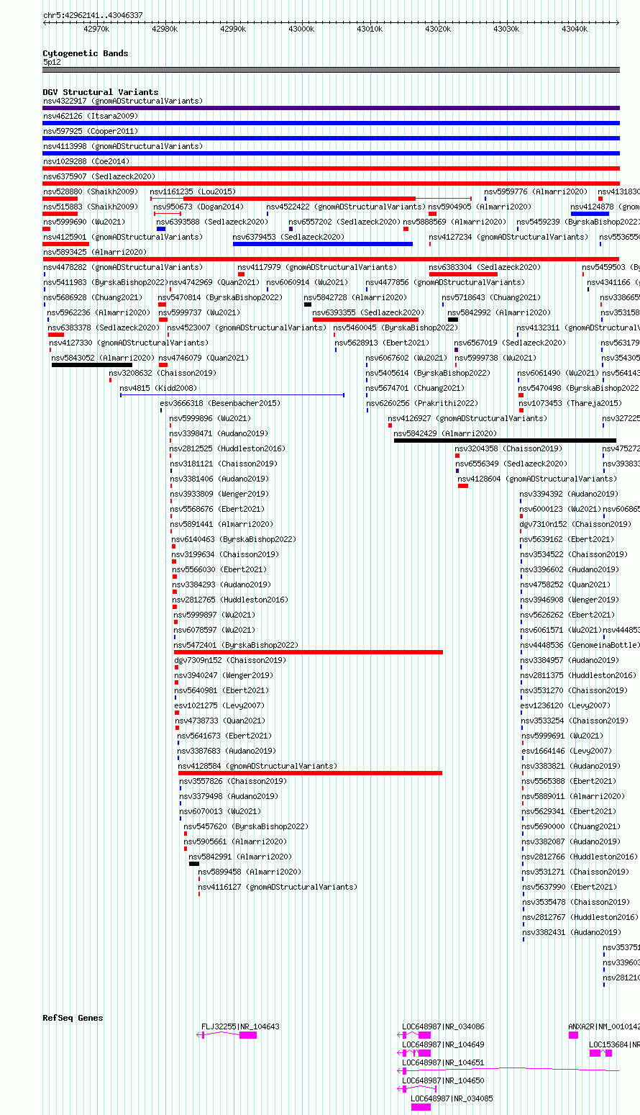The height and width of the screenshot is (1115, 640).
Task: Select the nsv5842991 (Almarri2020) label
Action: pyautogui.click(x=240, y=857)
